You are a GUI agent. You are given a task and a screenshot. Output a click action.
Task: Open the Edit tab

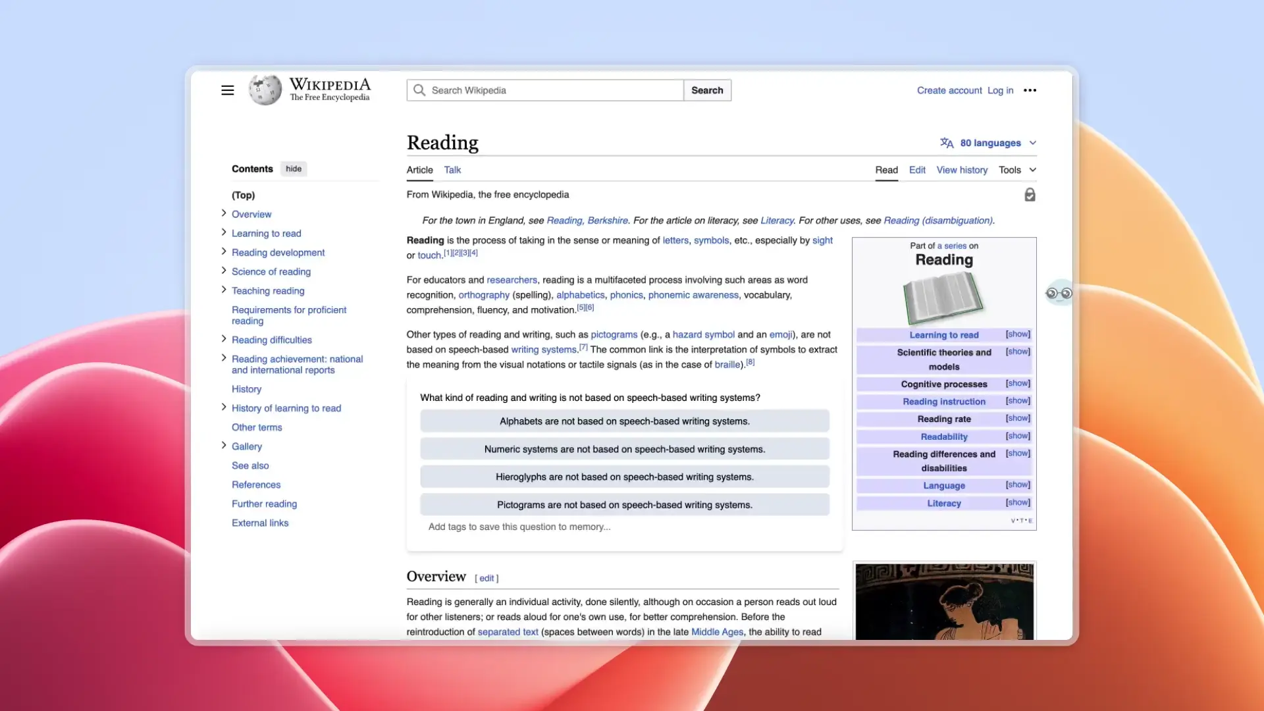click(x=917, y=170)
